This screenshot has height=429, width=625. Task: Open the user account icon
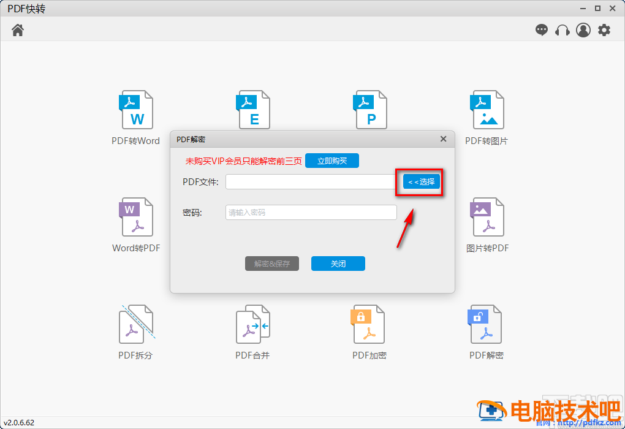click(x=583, y=30)
